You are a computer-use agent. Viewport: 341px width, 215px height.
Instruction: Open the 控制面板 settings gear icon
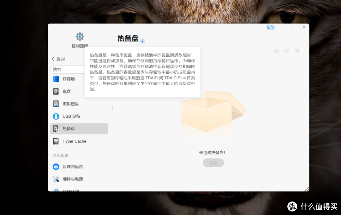point(80,37)
